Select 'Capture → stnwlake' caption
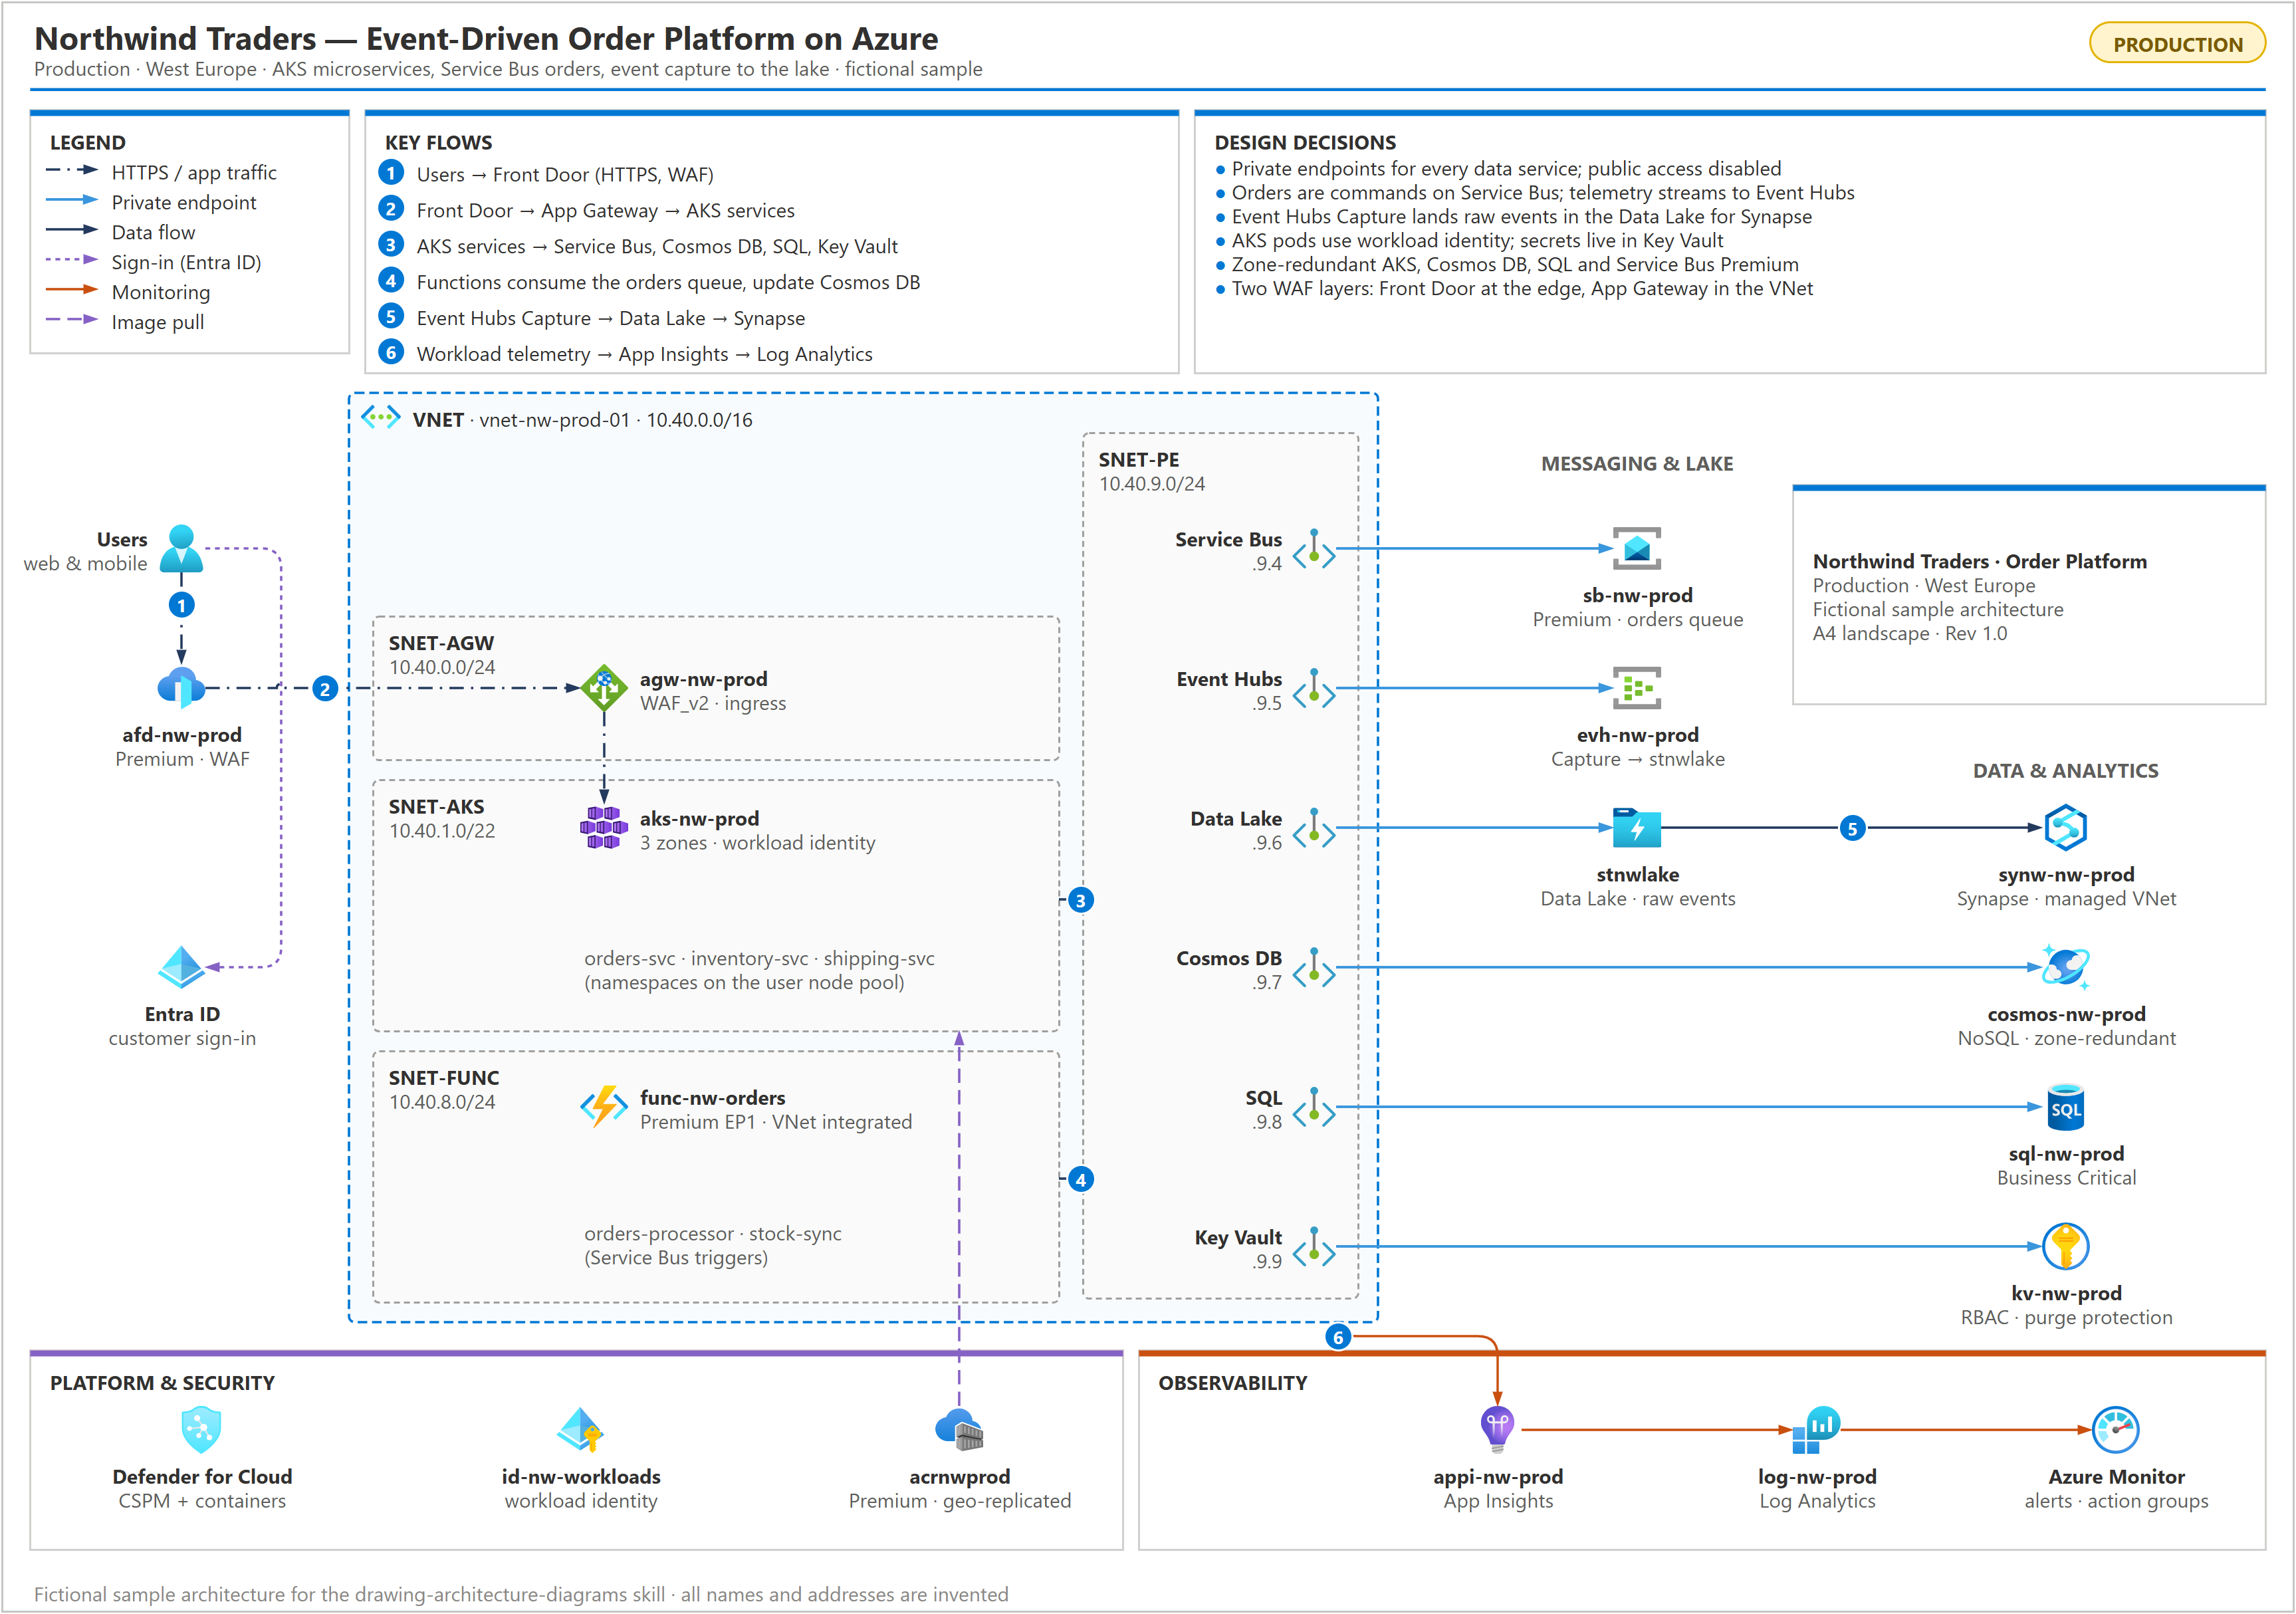Screen dimensions: 2296x1614 point(1638,759)
